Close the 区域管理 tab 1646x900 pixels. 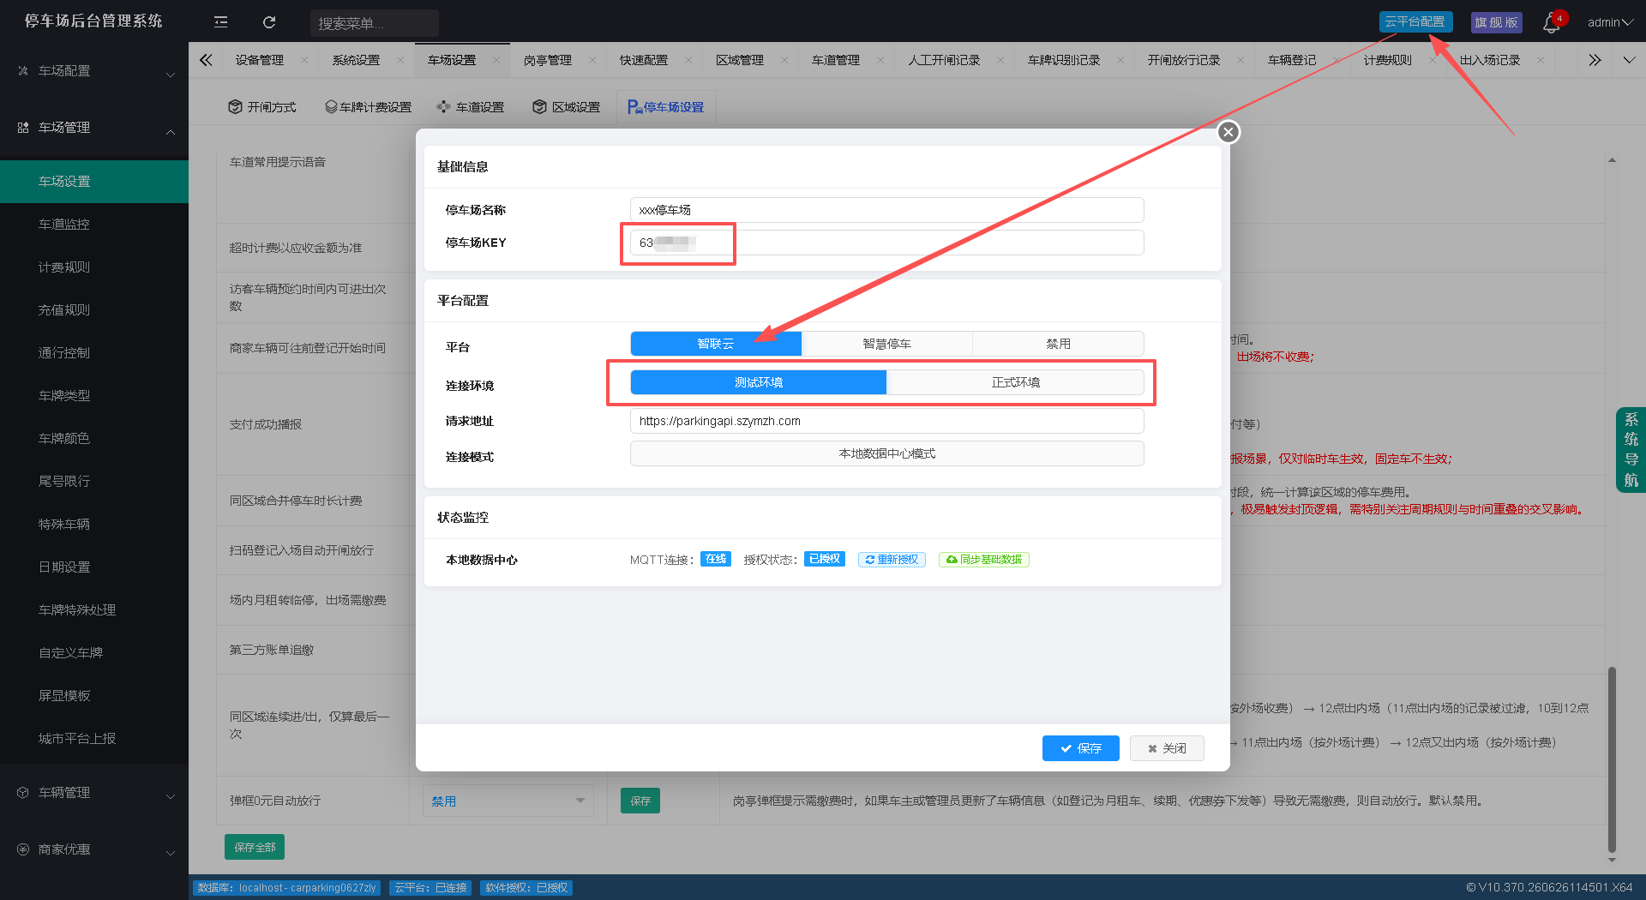tap(784, 60)
